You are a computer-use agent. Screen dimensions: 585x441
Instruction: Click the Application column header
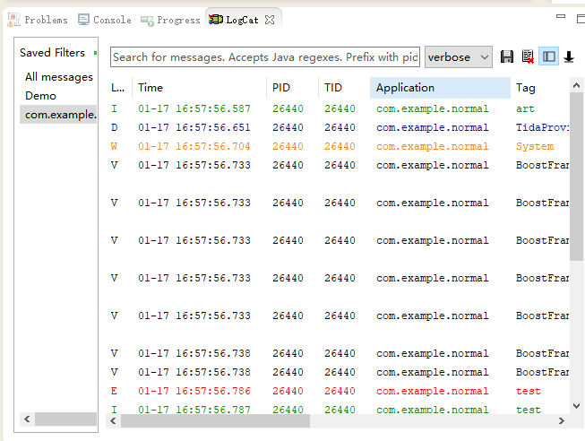point(440,88)
